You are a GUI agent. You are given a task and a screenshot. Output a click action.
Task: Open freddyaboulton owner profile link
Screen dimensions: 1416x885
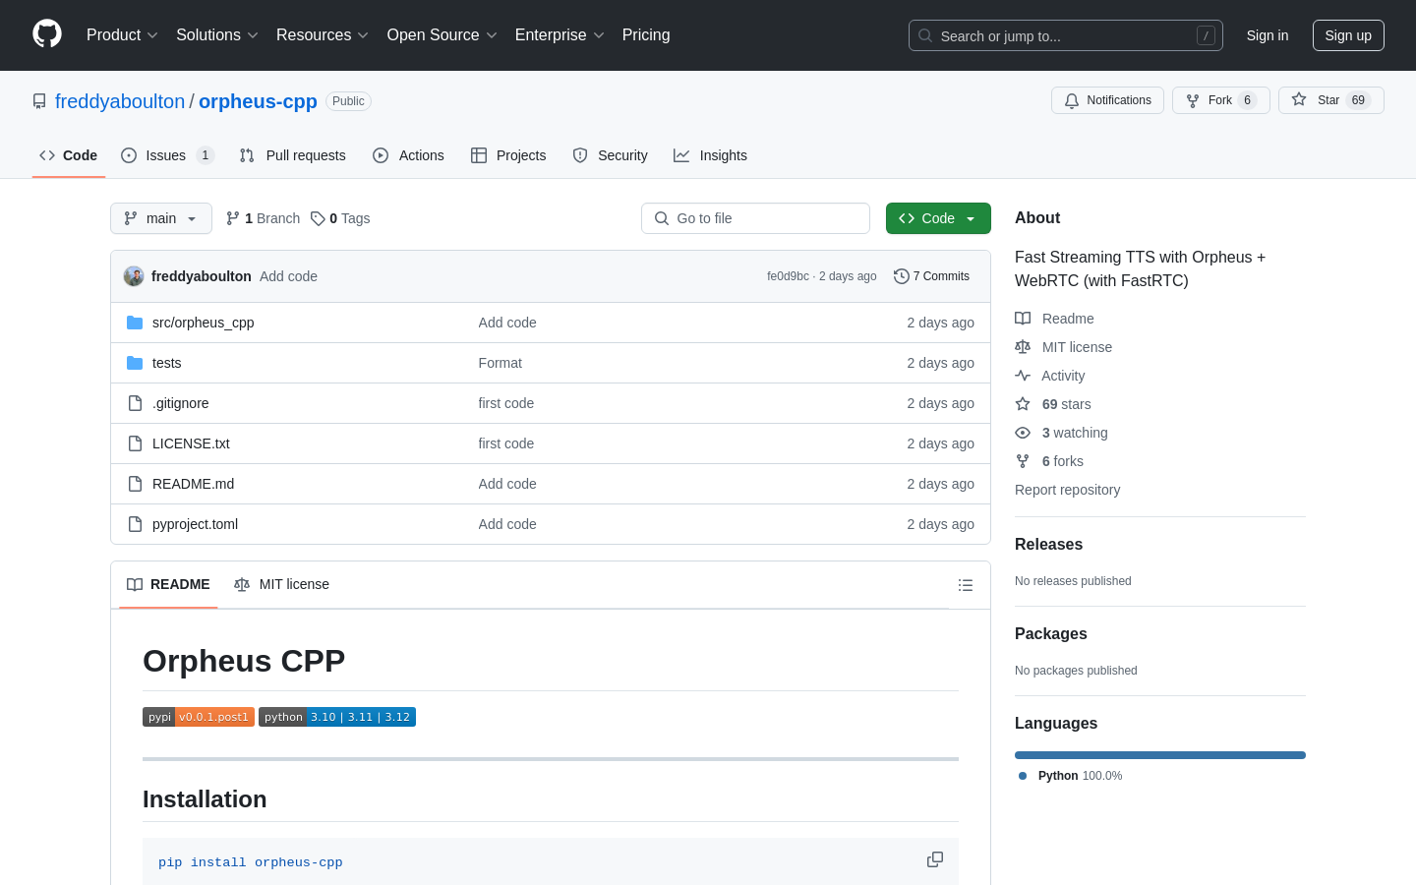coord(120,101)
